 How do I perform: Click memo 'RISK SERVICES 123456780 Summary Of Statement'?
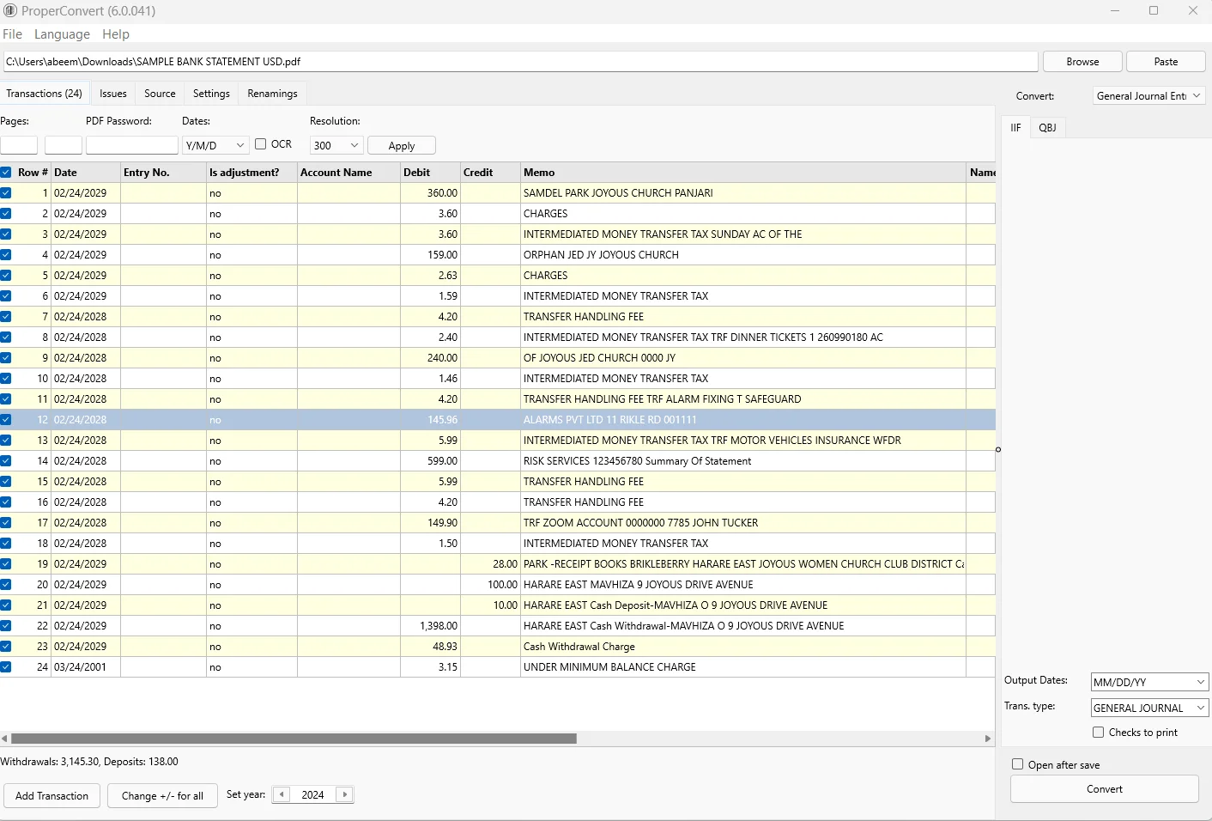click(x=637, y=461)
